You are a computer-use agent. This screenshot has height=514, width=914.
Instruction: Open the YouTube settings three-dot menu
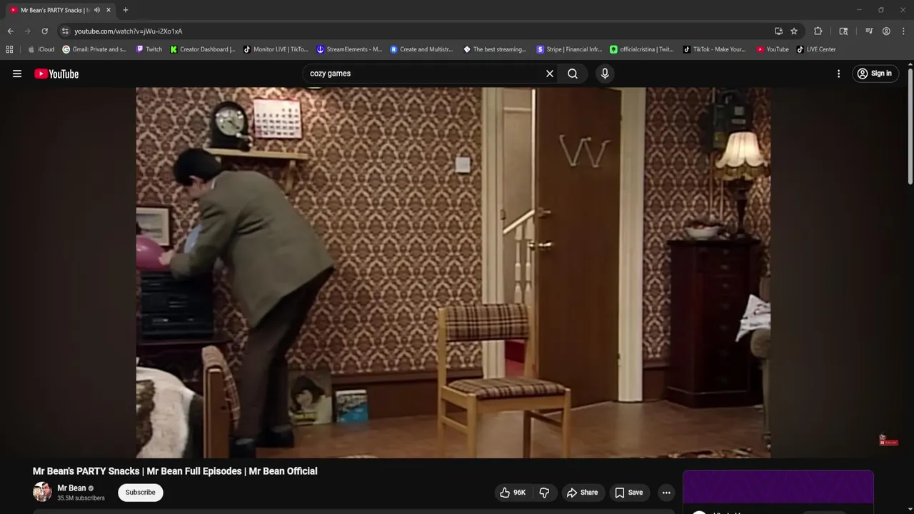tap(838, 74)
